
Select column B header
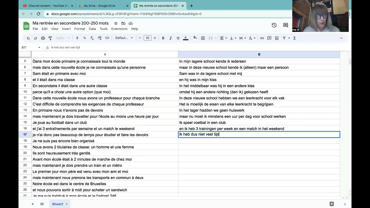click(259, 54)
